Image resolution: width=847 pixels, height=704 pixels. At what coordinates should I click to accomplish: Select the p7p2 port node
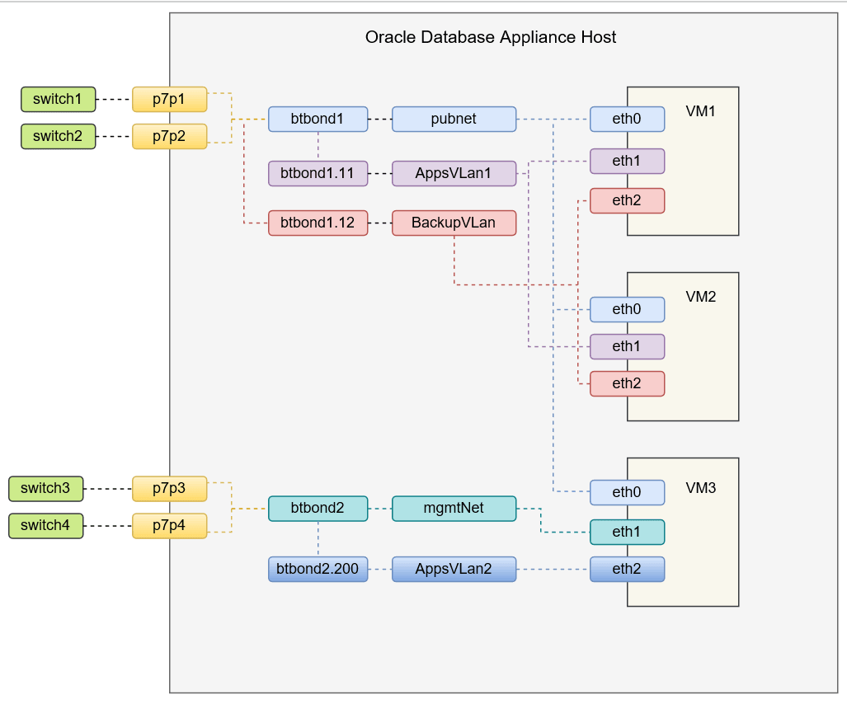[169, 136]
